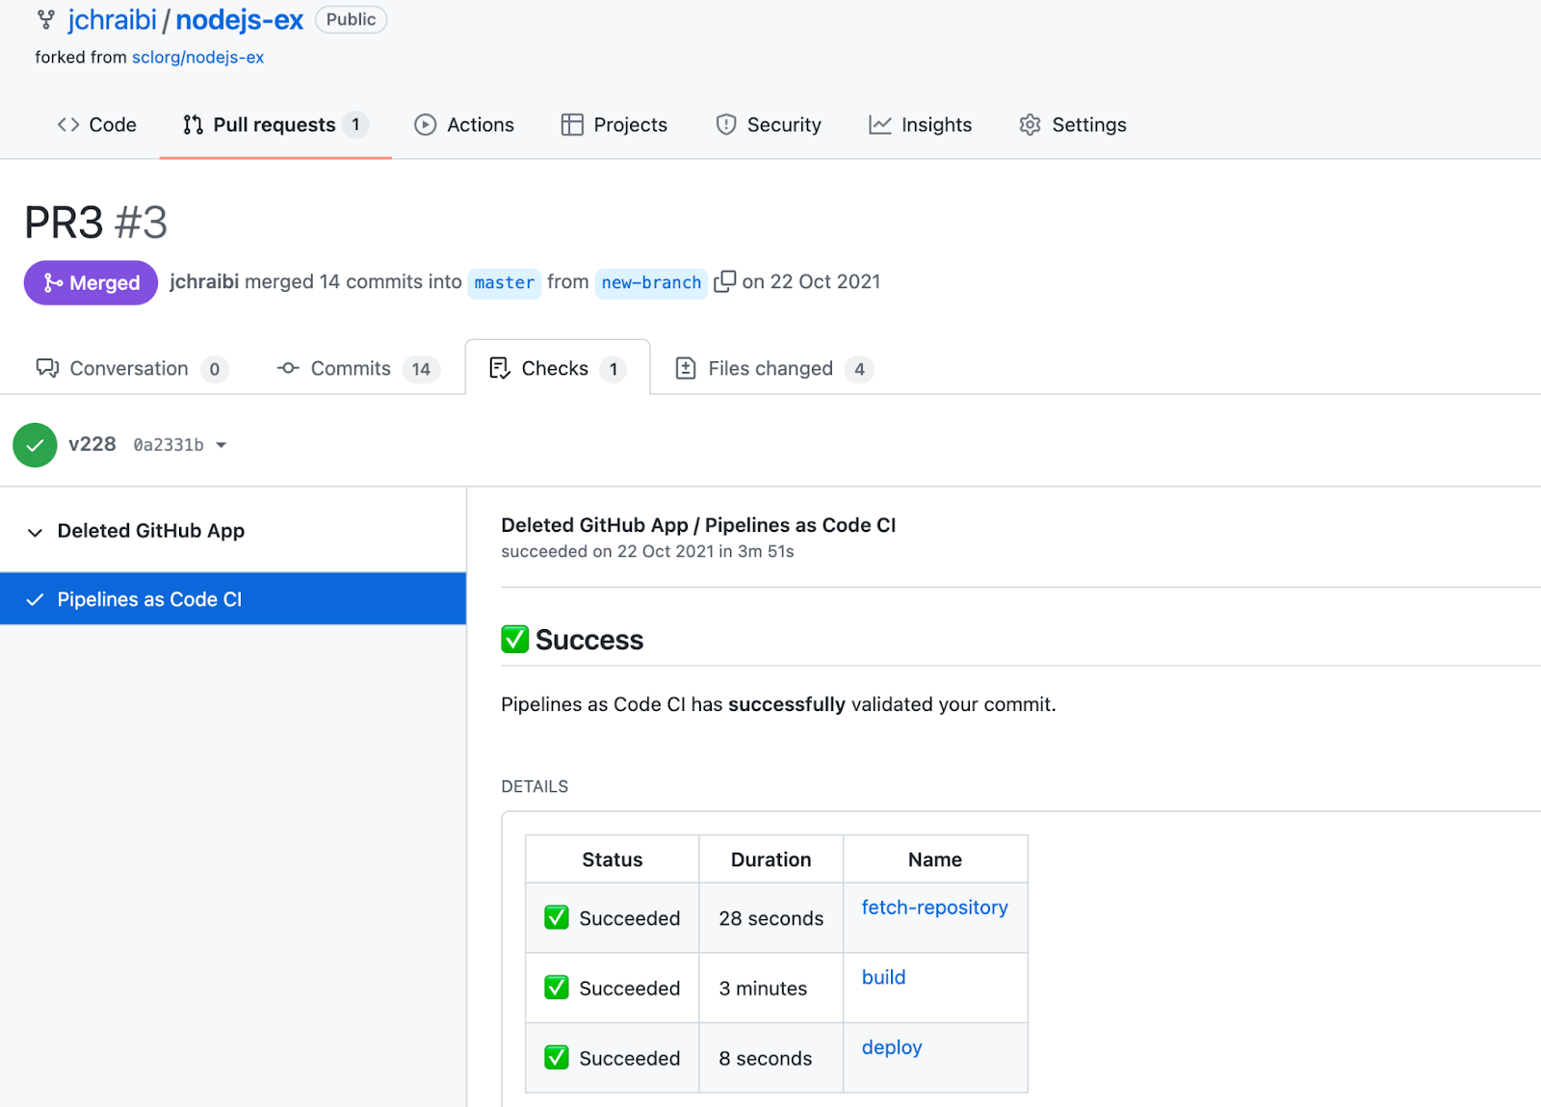
Task: Open the 0a2331b commit dropdown
Action: pyautogui.click(x=221, y=444)
